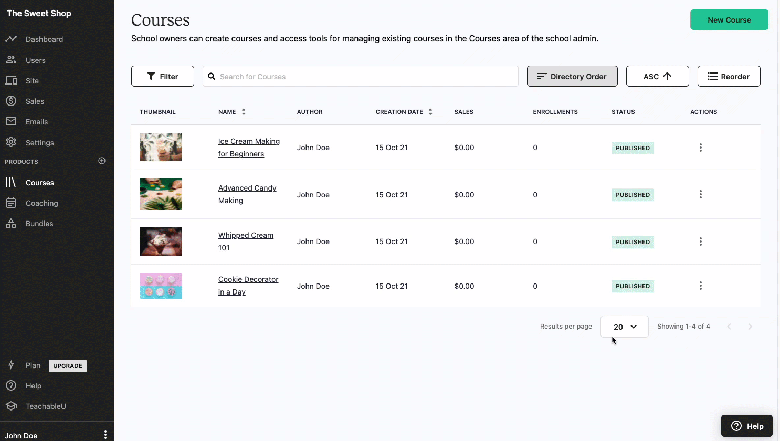The image size is (780, 441).
Task: Click the Emails envelope icon
Action: [x=11, y=121]
